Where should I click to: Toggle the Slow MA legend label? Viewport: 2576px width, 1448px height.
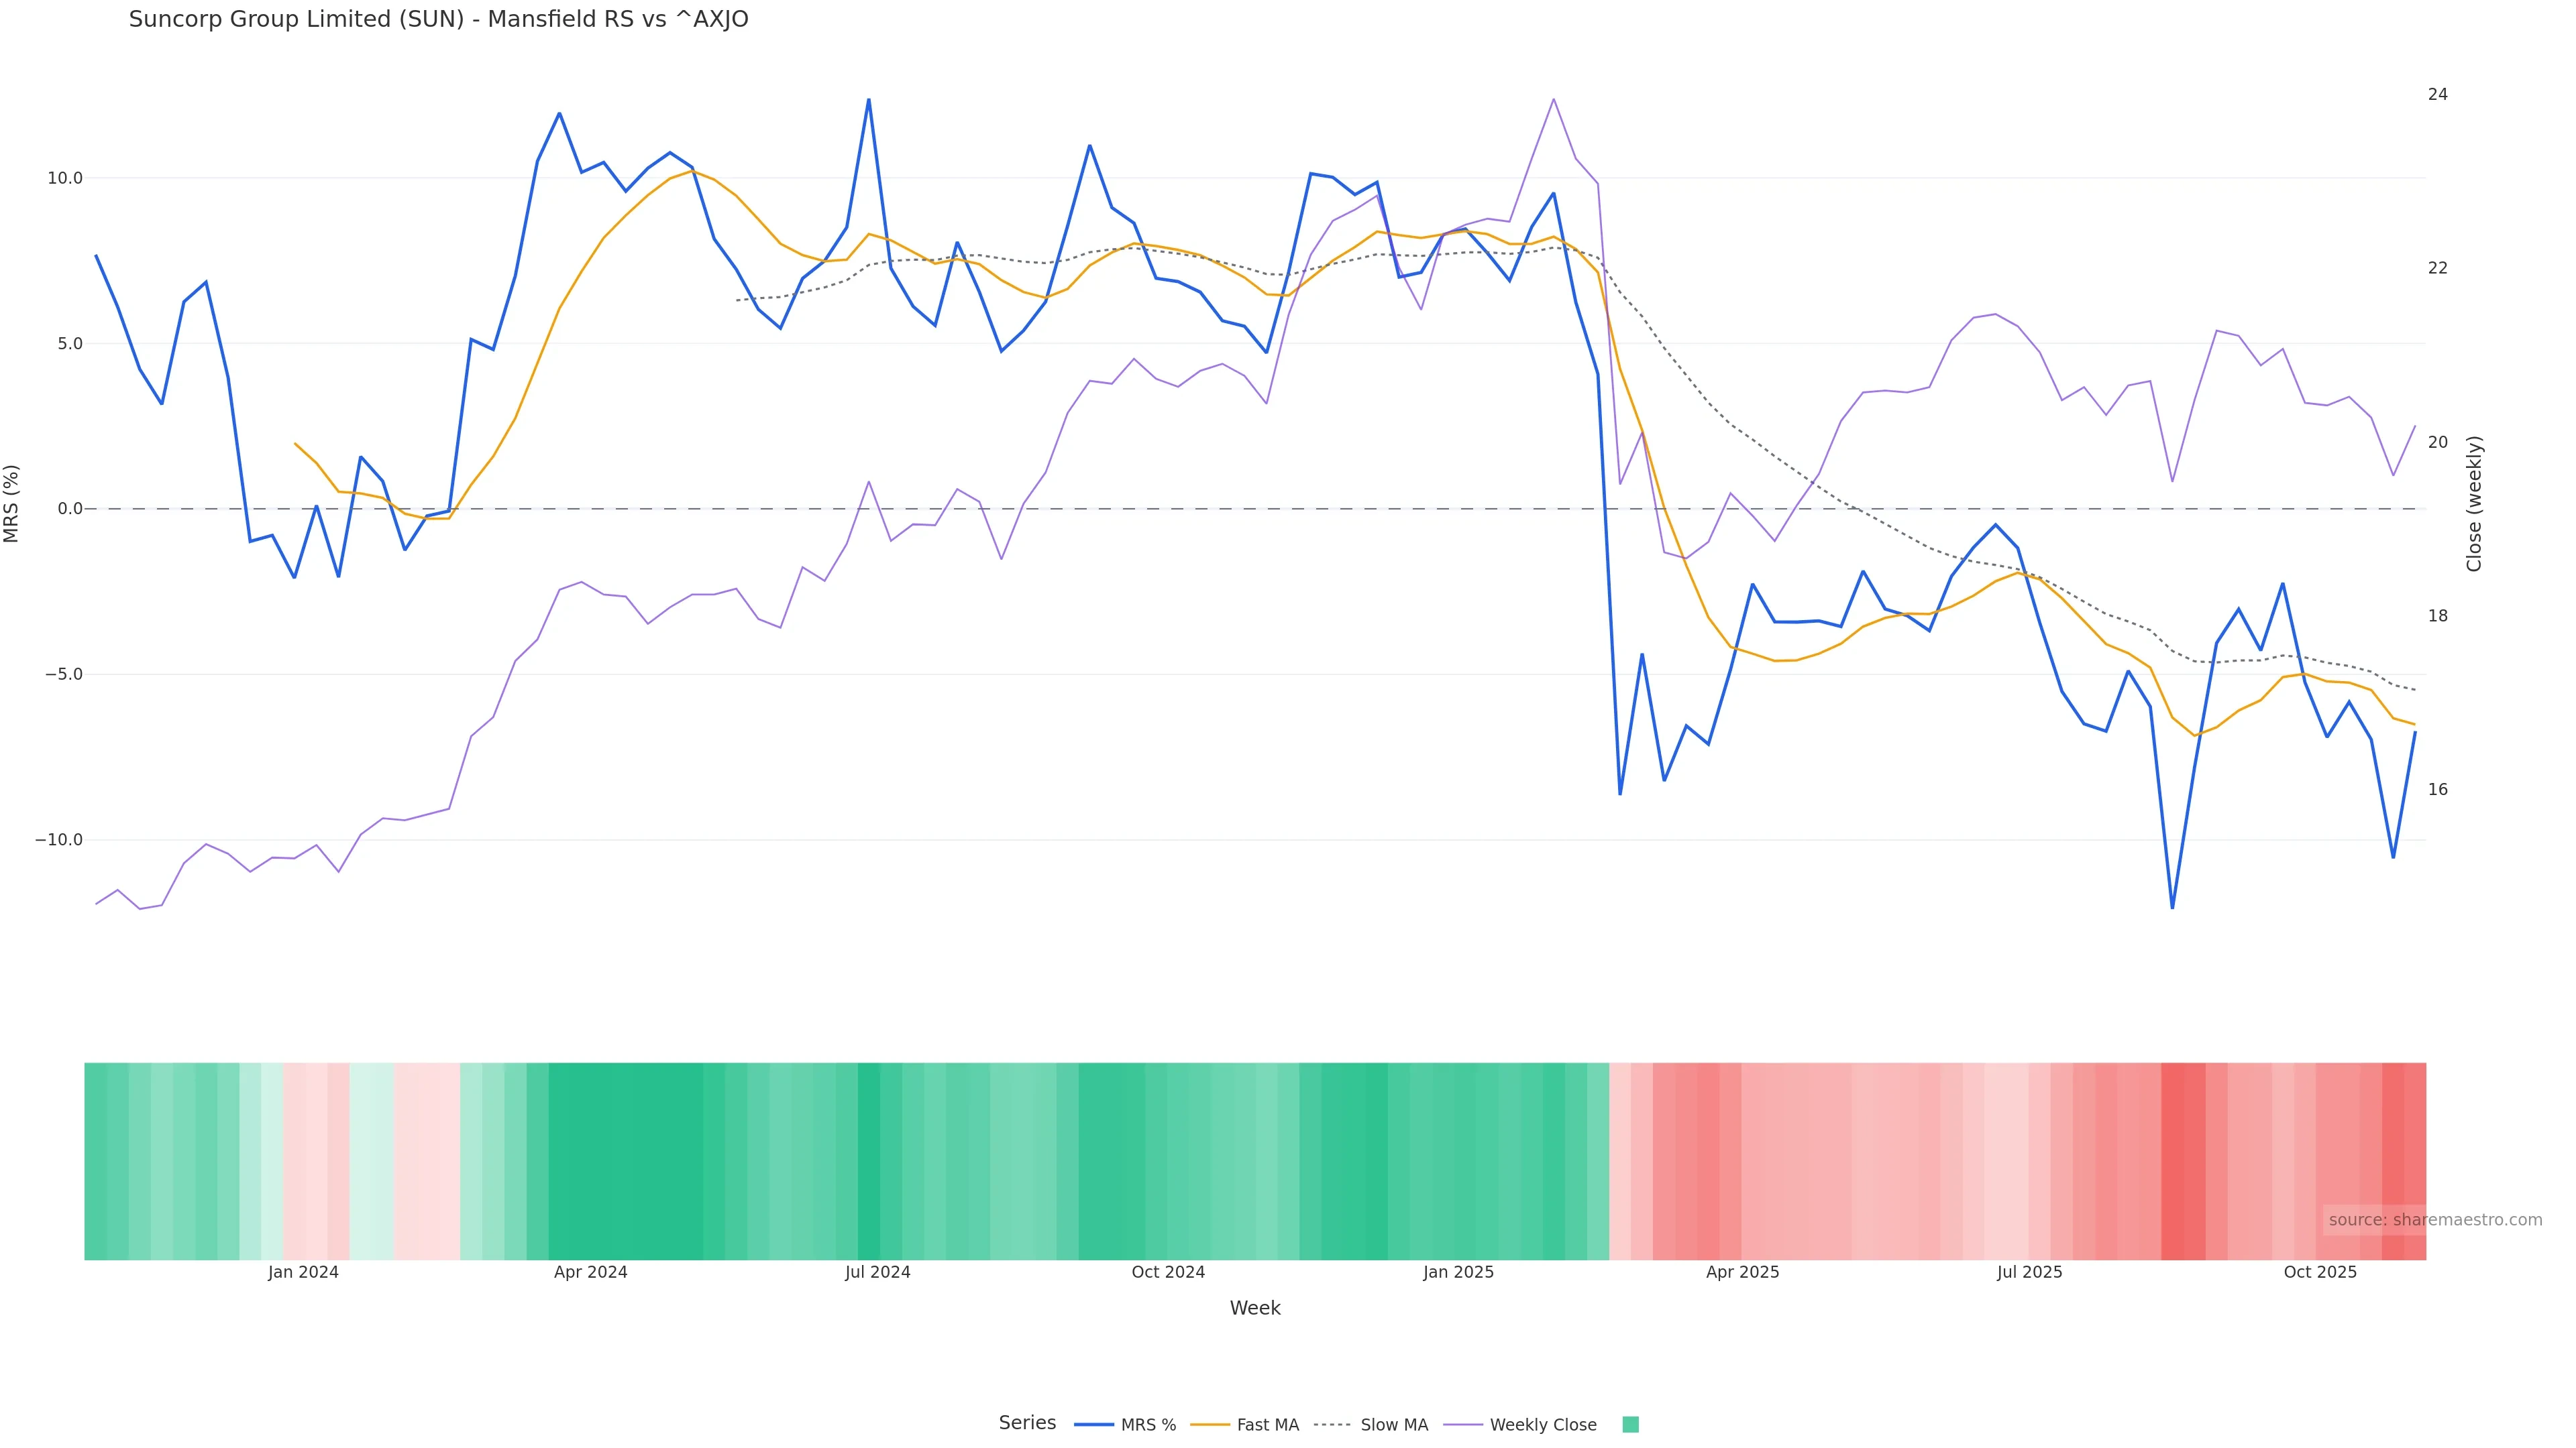[1394, 1425]
